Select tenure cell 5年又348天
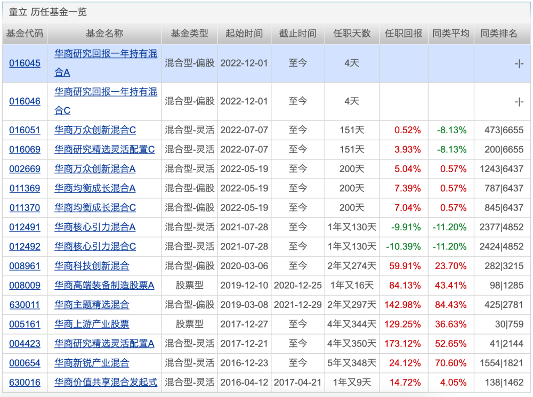 click(352, 363)
